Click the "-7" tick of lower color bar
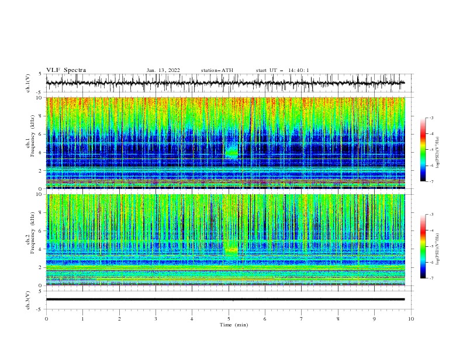This screenshot has width=463, height=358. coord(431,278)
